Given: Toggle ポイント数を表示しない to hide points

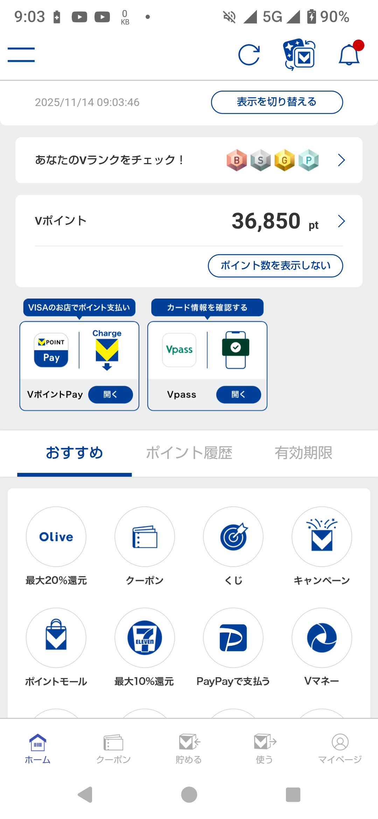Looking at the screenshot, I should coord(275,266).
